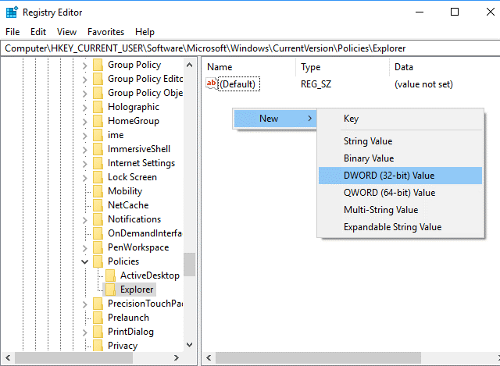The width and height of the screenshot is (500, 366).
Task: Click the Group Policy folder icon
Action: (x=98, y=65)
